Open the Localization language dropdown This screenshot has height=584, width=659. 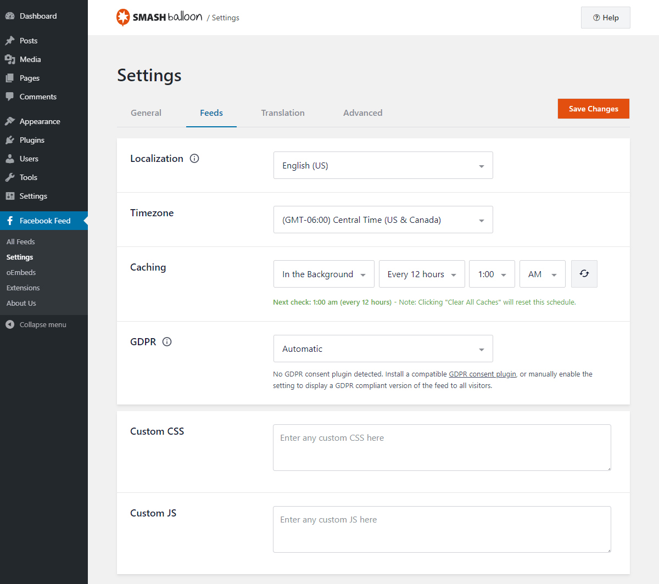383,165
